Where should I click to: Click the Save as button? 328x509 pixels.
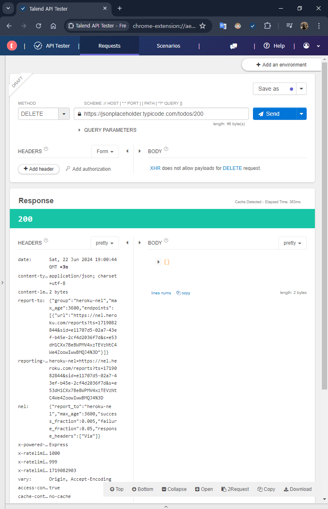(275, 89)
